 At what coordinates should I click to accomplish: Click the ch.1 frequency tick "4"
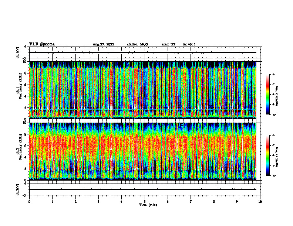(25, 96)
